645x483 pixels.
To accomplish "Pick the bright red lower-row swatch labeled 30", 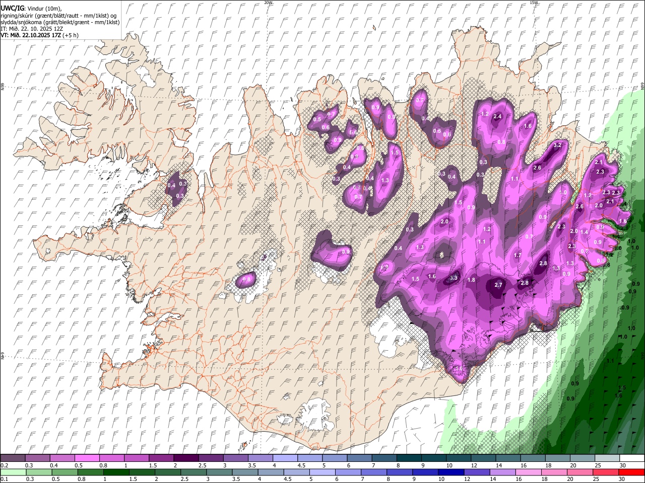I will pyautogui.click(x=631, y=472).
